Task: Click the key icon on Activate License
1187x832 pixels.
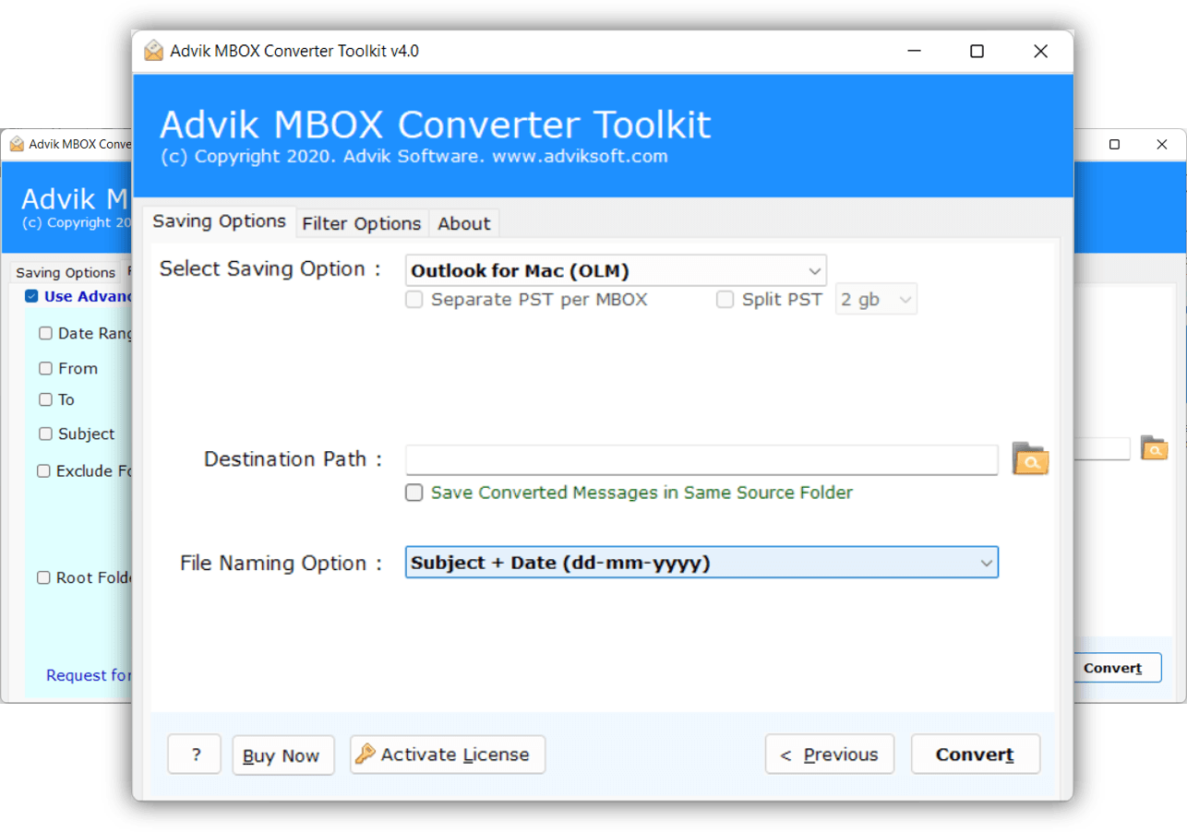Action: pos(366,754)
